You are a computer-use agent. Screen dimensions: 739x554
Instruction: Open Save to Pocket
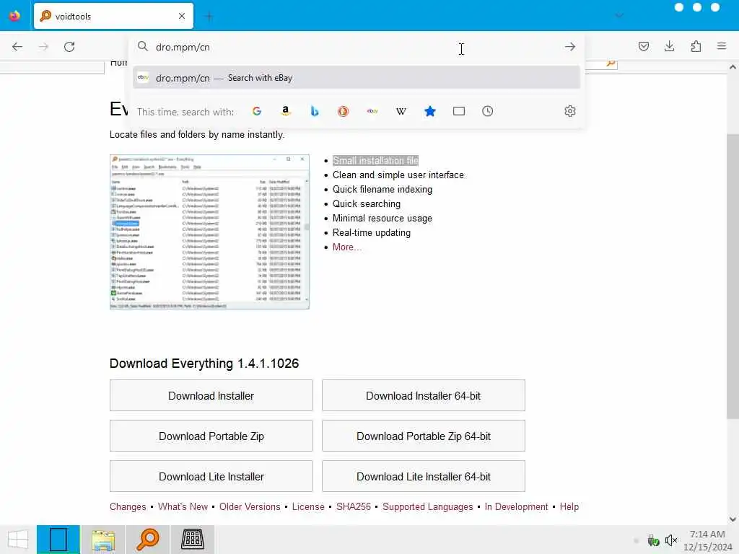point(643,47)
